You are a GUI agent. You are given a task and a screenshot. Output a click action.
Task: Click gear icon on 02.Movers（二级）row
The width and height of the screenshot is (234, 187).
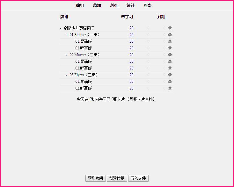(170, 55)
